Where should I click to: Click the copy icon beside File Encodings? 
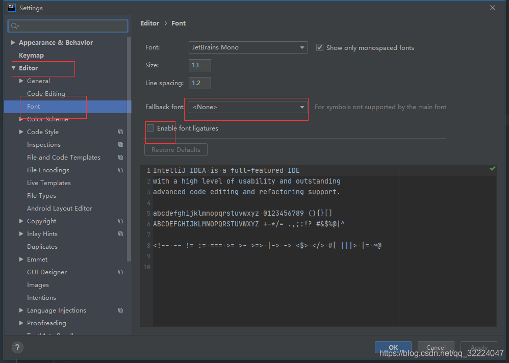click(x=120, y=170)
